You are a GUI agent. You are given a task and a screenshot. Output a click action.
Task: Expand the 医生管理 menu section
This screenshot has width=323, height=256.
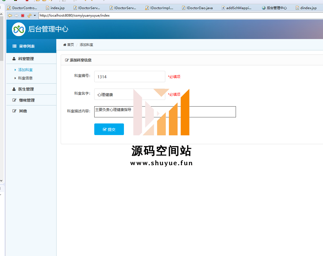(31, 89)
